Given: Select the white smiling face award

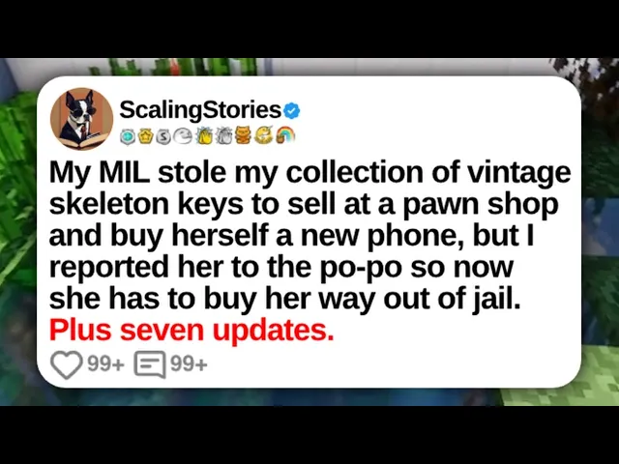Looking at the screenshot, I should [x=184, y=135].
